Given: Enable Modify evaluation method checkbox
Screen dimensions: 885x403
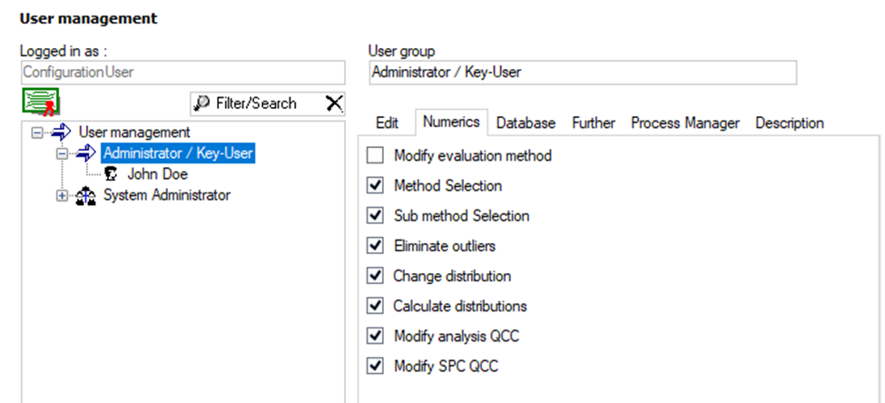Looking at the screenshot, I should pyautogui.click(x=375, y=155).
